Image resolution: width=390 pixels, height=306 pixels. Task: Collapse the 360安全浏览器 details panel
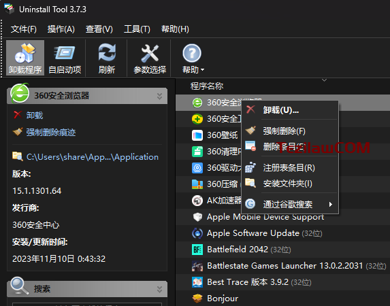tap(159, 96)
